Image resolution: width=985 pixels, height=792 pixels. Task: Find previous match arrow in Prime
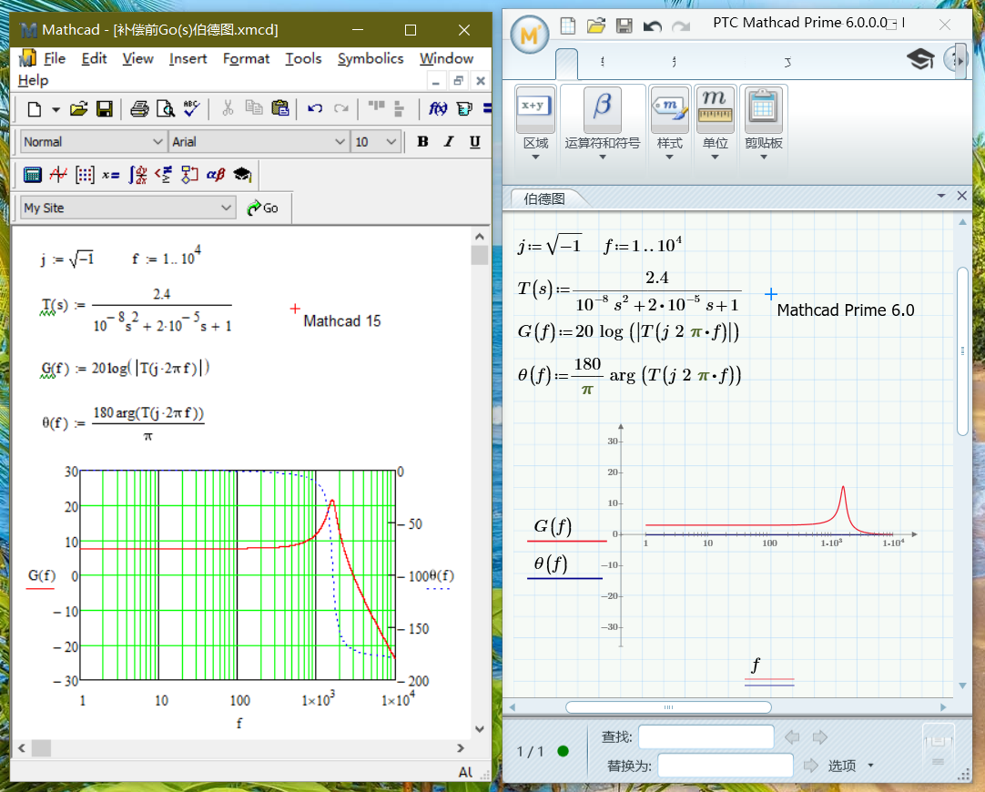point(792,737)
